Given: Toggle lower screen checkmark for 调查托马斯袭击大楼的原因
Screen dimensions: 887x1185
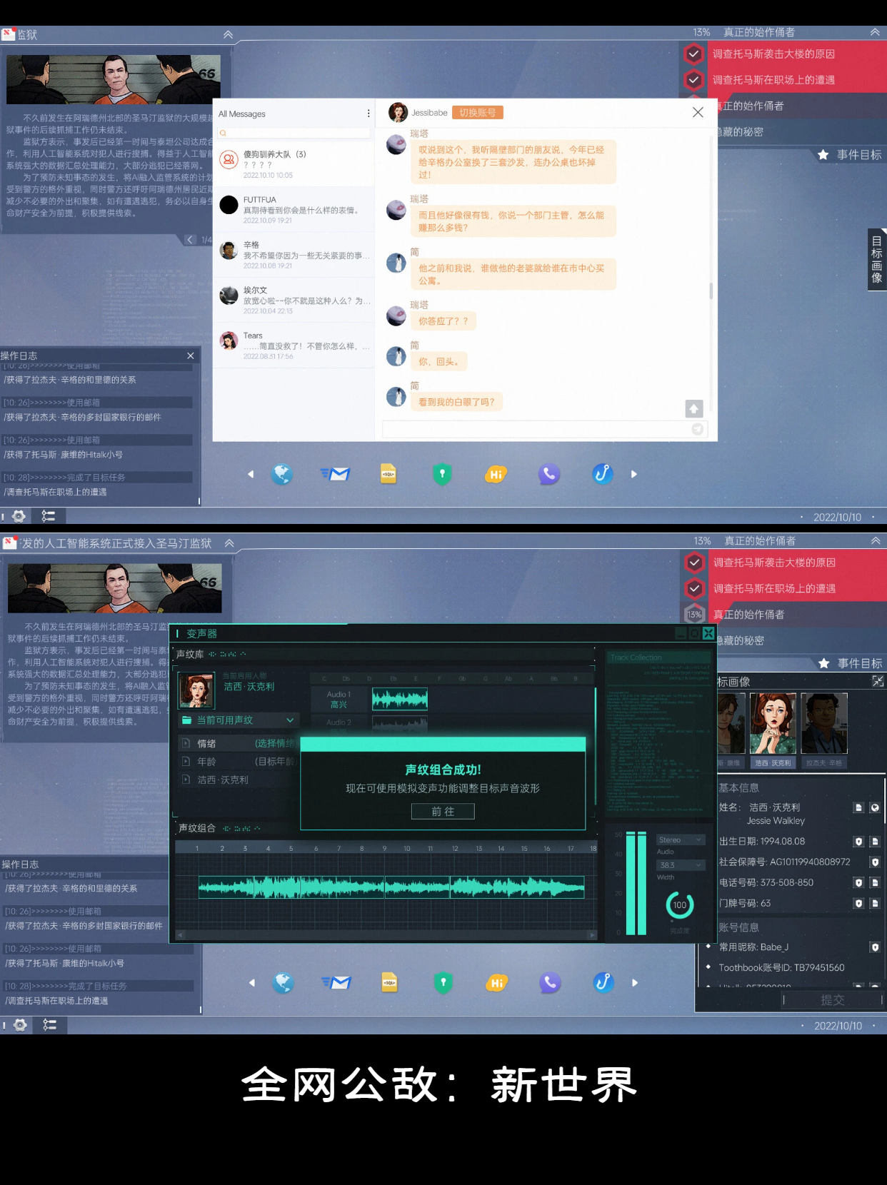Looking at the screenshot, I should tap(694, 563).
